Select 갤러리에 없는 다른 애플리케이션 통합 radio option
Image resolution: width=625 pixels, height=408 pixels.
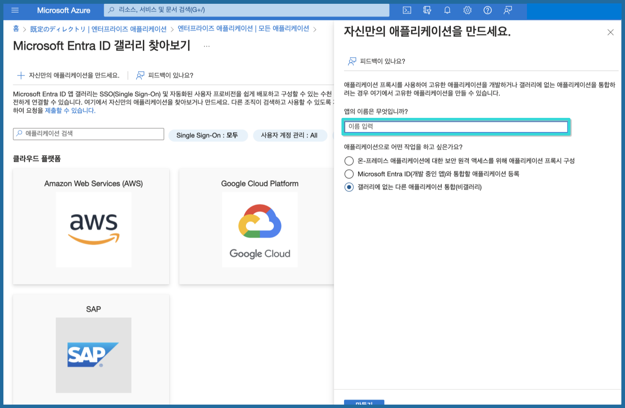tap(349, 187)
